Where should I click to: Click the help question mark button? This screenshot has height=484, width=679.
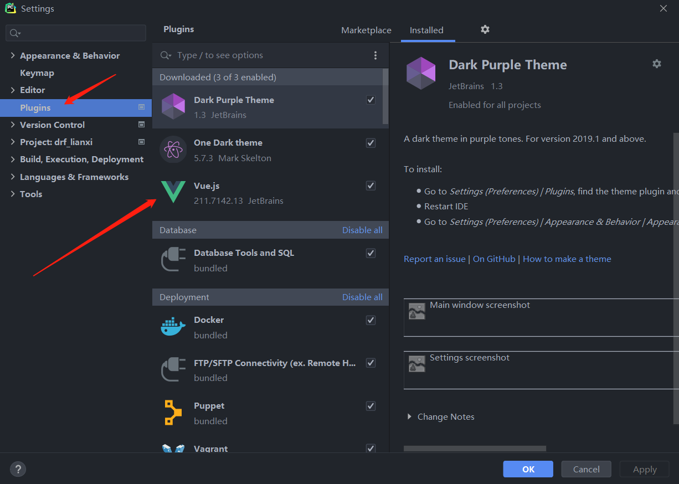click(18, 469)
